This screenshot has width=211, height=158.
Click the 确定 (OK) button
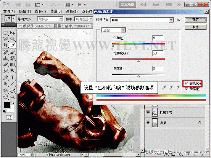(x=195, y=20)
